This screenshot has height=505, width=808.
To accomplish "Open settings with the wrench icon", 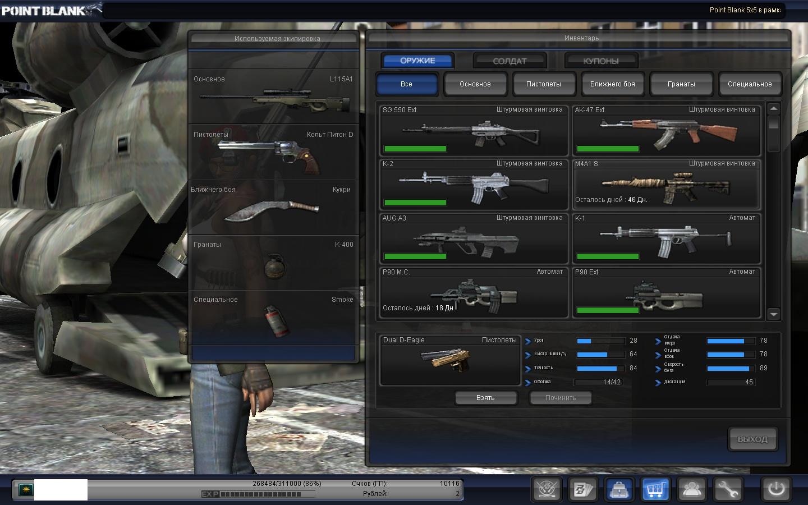I will click(x=728, y=489).
